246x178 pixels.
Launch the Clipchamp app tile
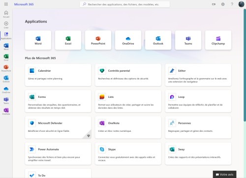point(218,40)
